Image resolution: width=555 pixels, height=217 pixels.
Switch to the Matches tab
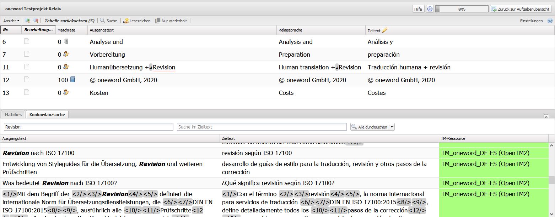point(13,114)
